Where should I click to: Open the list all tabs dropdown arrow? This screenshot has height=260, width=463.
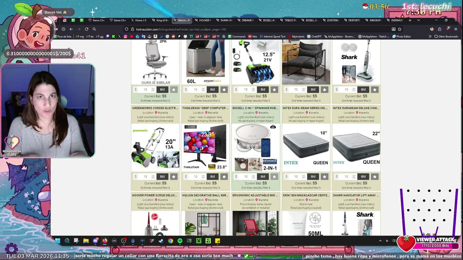click(x=419, y=20)
